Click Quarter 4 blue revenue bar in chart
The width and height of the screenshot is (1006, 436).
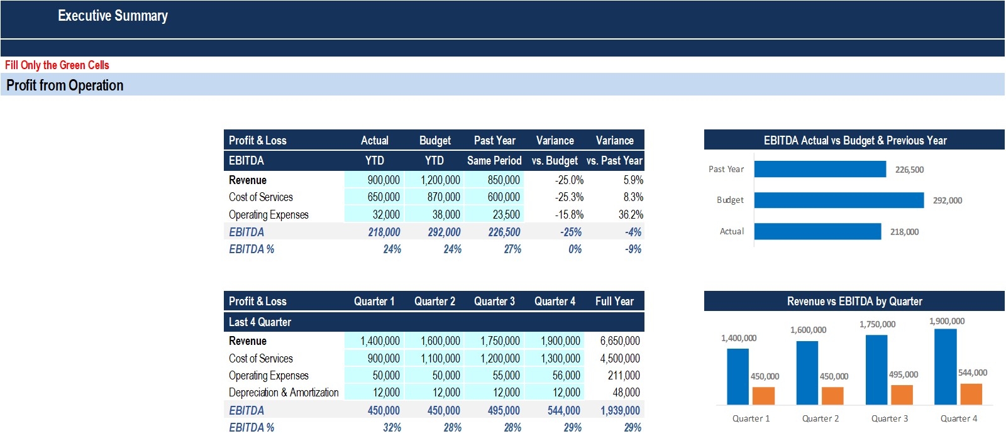[945, 367]
